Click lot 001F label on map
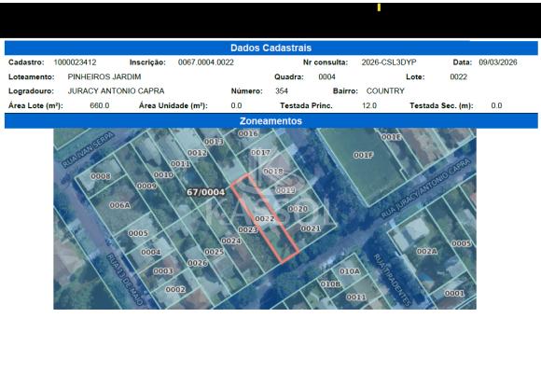The width and height of the screenshot is (541, 373). [x=364, y=156]
